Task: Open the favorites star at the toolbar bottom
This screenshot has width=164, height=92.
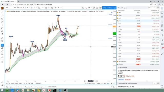Action: pyautogui.click(x=2, y=82)
